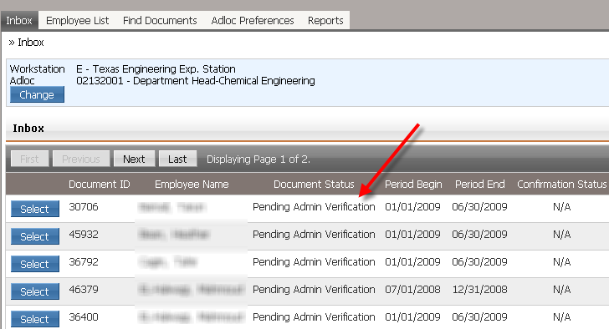
Task: Click N/A confirmation status for document 36400
Action: click(x=561, y=317)
